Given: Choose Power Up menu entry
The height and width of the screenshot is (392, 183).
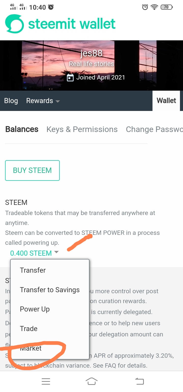Looking at the screenshot, I should [x=35, y=309].
